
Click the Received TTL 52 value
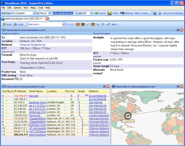pos(21,79)
